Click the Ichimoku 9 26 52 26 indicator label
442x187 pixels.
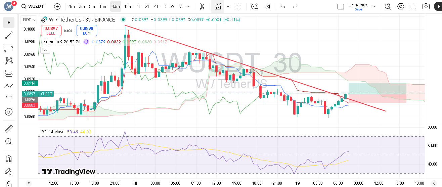(x=61, y=42)
